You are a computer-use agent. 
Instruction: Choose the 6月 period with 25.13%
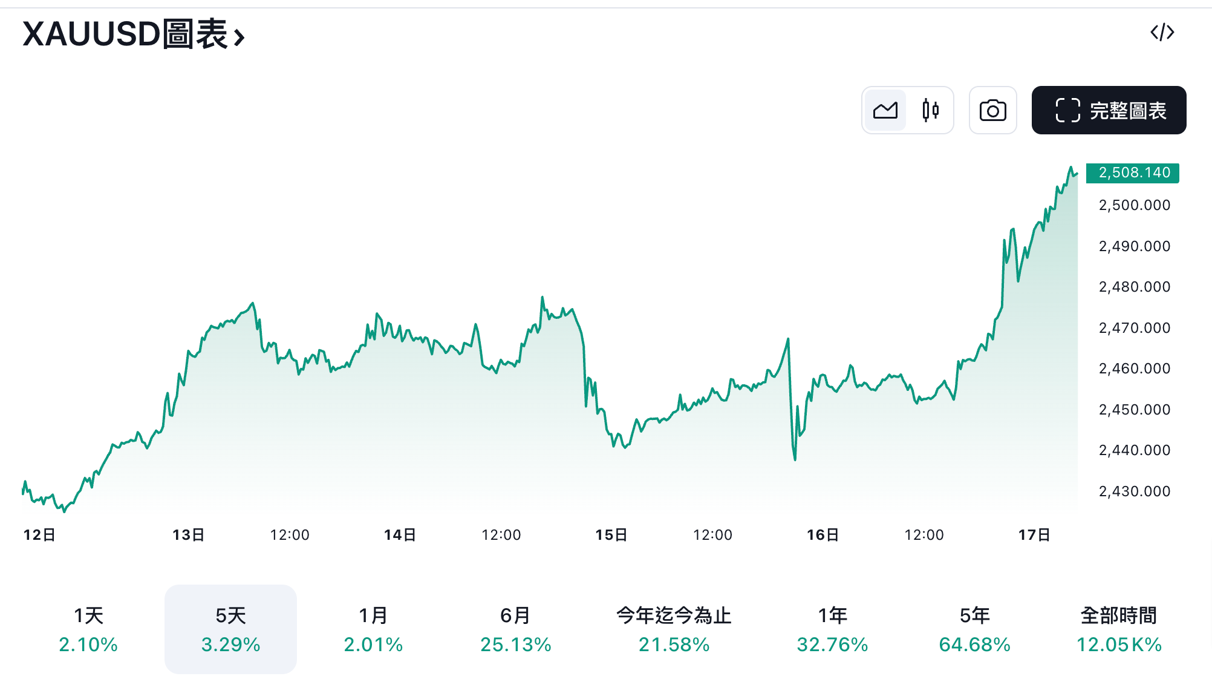[x=515, y=628]
